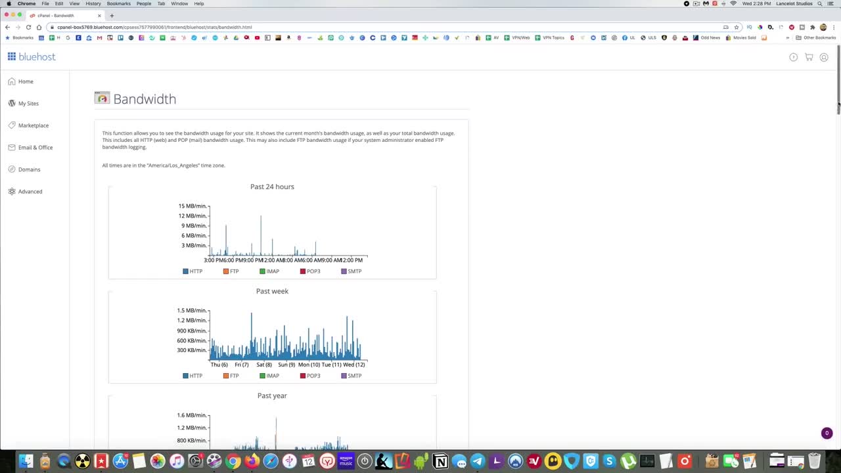Image resolution: width=841 pixels, height=473 pixels.
Task: Open Skype in the Dock
Action: [x=610, y=461]
